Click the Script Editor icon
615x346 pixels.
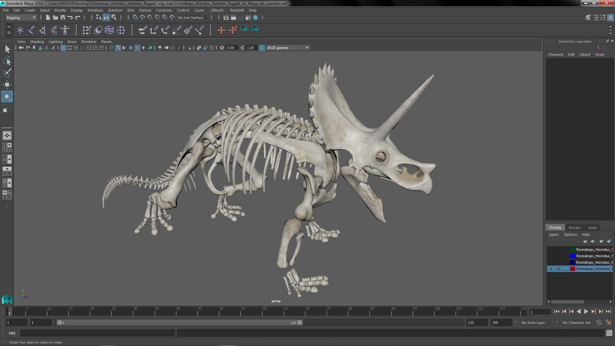(609, 333)
